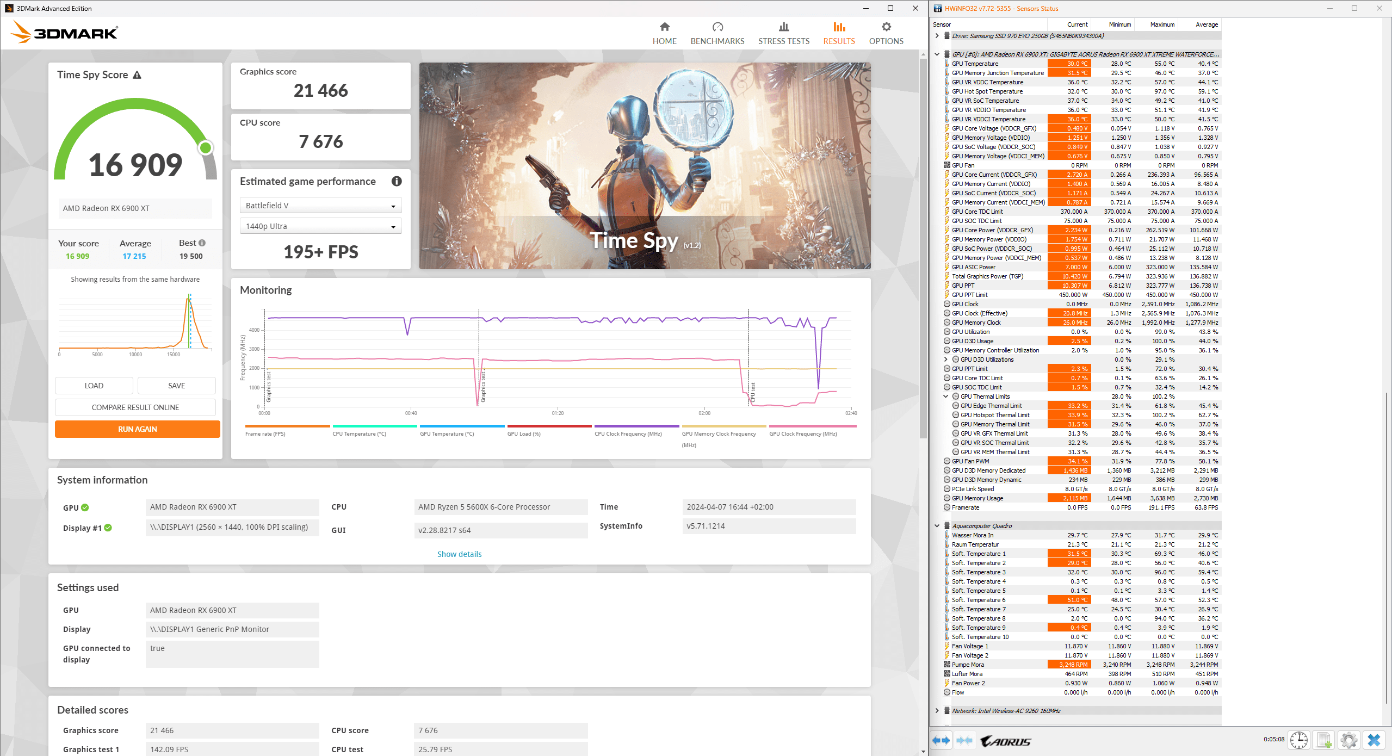
Task: Open HWiNFO sensor settings gear
Action: click(1349, 740)
